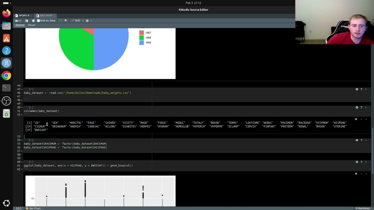Click the 1998 green legend swatch
The width and height of the screenshot is (374, 210).
(x=141, y=38)
